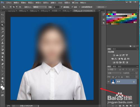Select the Lasso tool

pyautogui.click(x=3, y=22)
